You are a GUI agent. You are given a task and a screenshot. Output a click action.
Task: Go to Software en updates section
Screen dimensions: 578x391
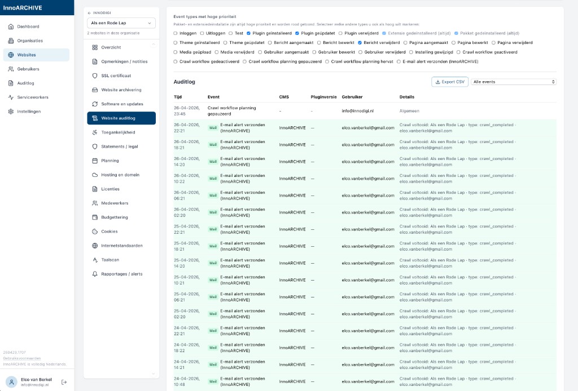tap(122, 104)
